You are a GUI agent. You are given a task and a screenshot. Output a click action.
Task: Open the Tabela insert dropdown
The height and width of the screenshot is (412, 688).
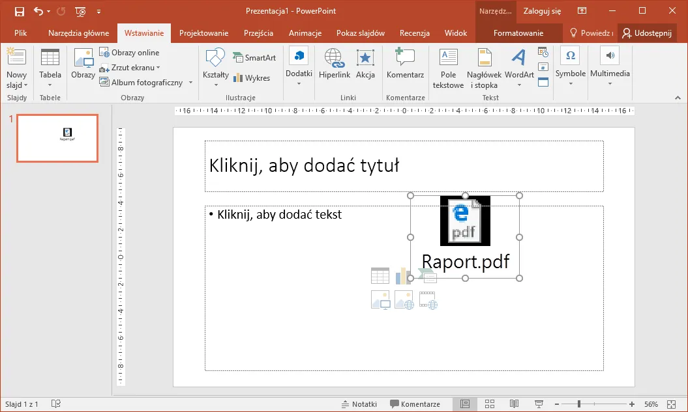50,68
